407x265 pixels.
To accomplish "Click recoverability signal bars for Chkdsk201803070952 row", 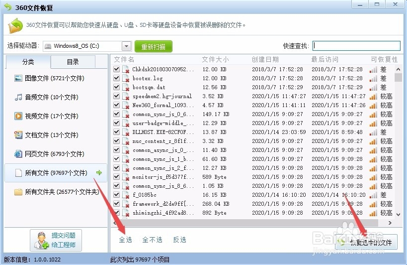I will [x=373, y=69].
